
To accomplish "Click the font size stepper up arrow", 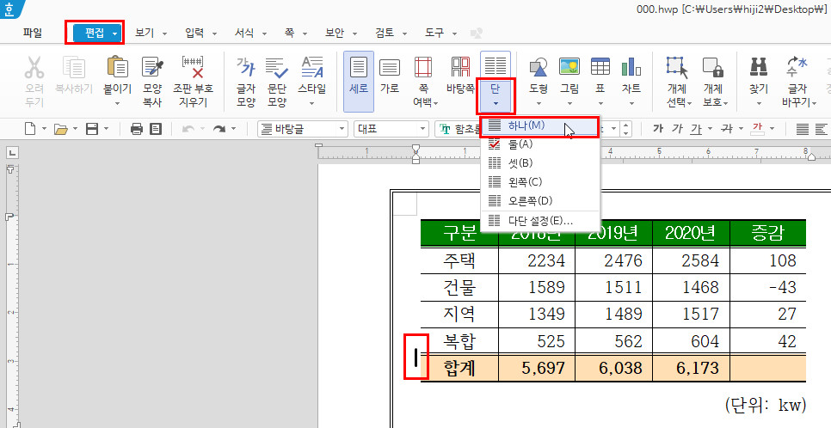I will click(x=627, y=125).
